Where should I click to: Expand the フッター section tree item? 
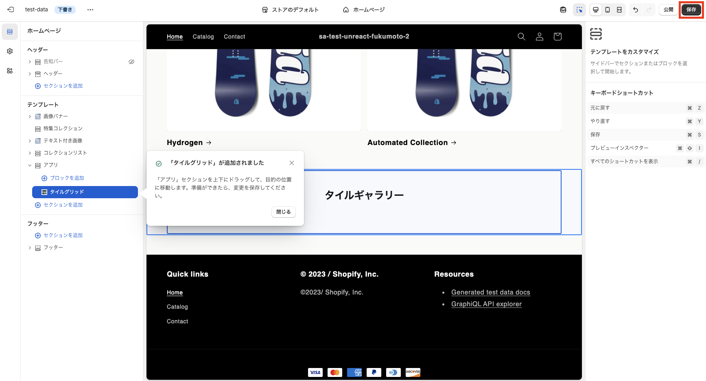pyautogui.click(x=29, y=247)
